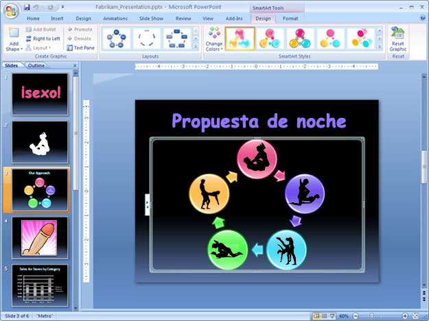Switch to Slide Sorter view
The image size is (429, 321).
coord(324,316)
